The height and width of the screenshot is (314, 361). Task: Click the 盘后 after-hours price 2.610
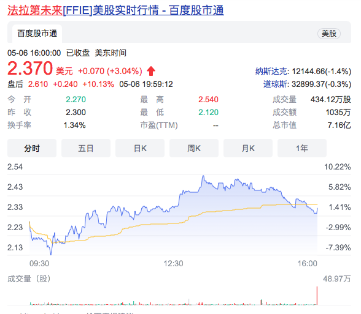(38, 84)
